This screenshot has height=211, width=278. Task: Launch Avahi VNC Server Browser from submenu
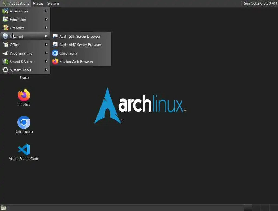(x=80, y=45)
